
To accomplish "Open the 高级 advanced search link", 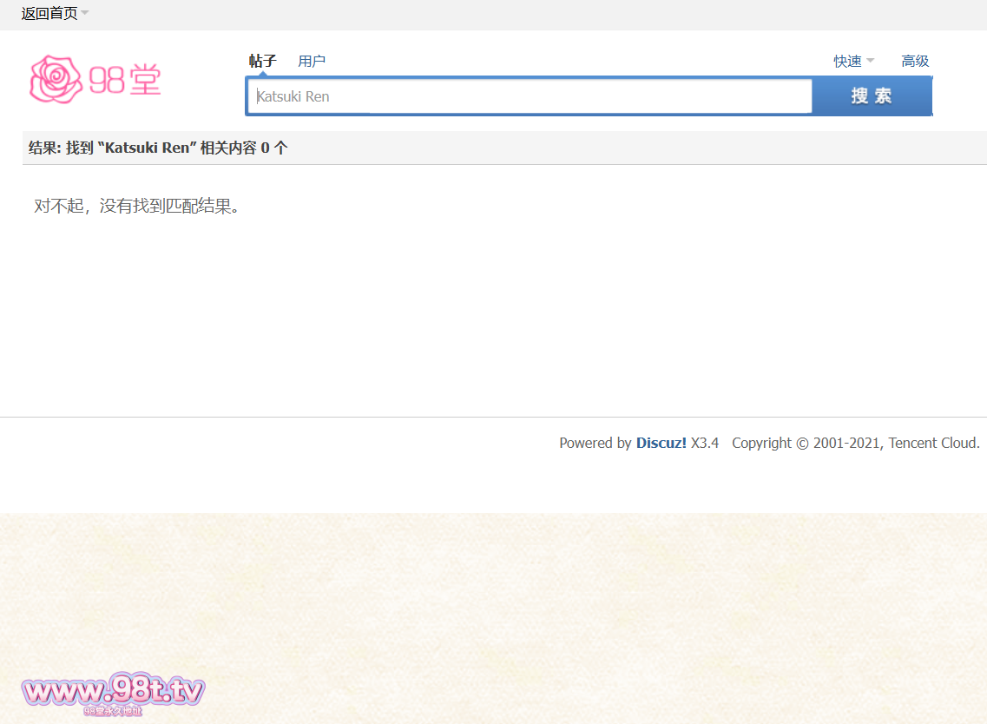I will click(x=915, y=61).
